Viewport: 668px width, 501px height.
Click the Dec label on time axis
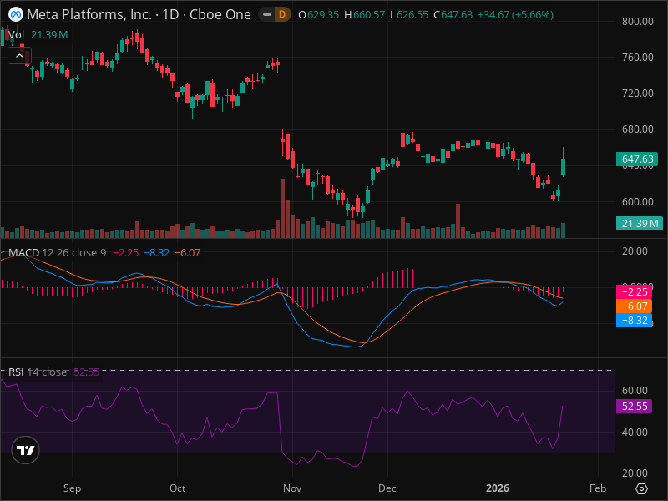pos(387,488)
